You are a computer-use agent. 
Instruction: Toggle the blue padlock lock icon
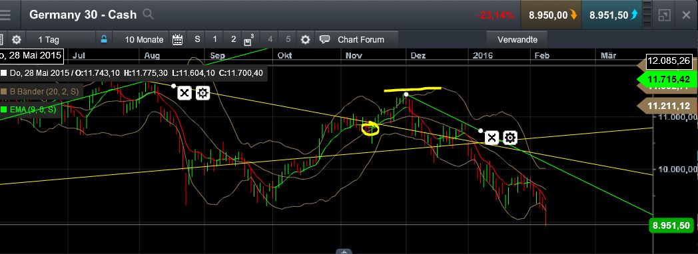pos(104,39)
